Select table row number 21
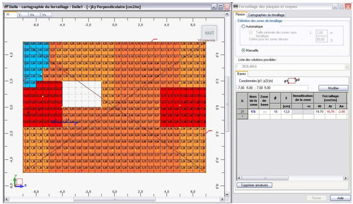 (x=242, y=112)
